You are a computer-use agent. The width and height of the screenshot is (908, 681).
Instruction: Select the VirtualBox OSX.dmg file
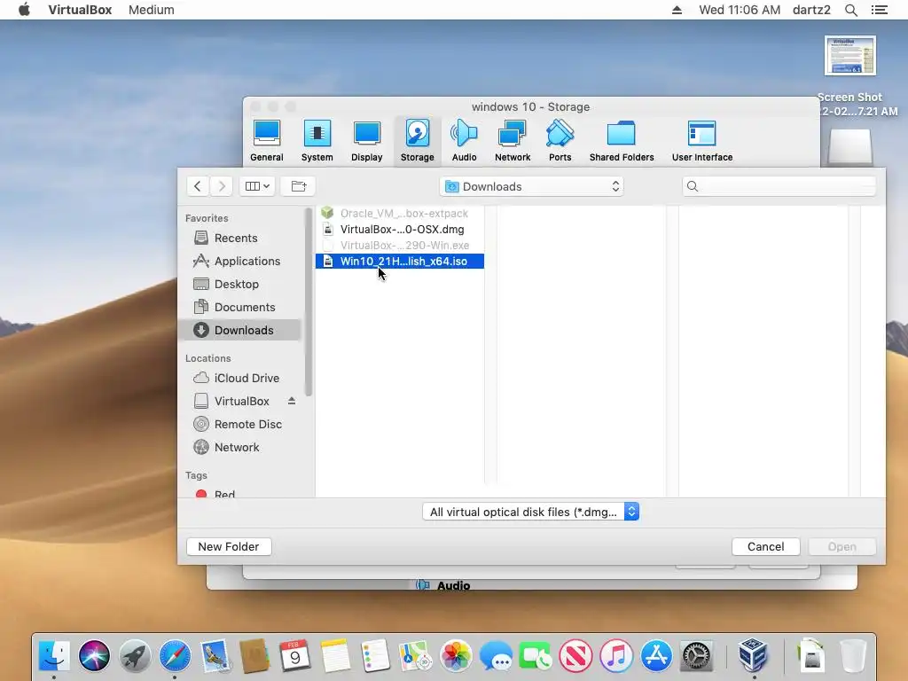coord(400,230)
